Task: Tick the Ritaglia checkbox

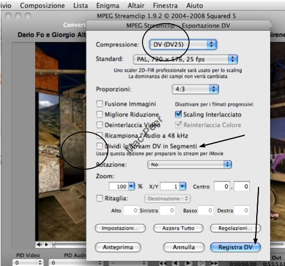Action: pyautogui.click(x=99, y=198)
